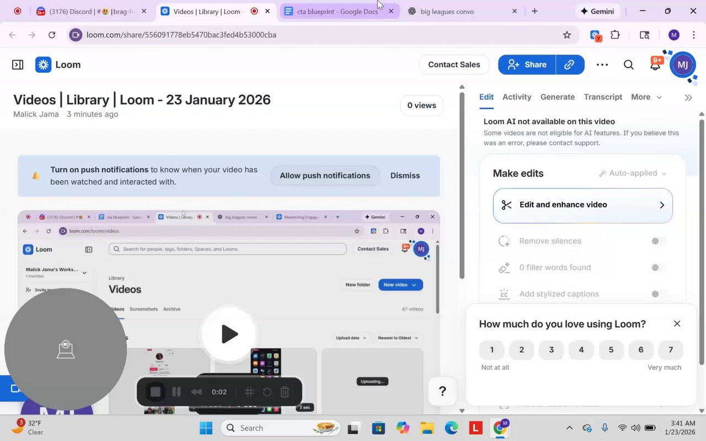Open the three-dot more options menu

[602, 64]
